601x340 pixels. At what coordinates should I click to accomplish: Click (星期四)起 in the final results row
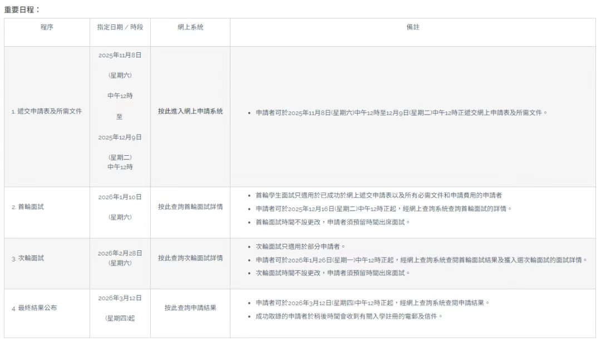[120, 318]
